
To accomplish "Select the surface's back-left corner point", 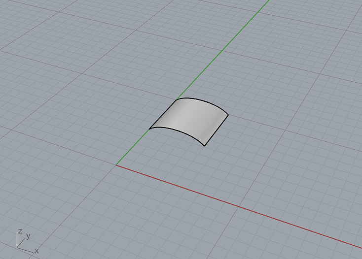I will [x=177, y=99].
